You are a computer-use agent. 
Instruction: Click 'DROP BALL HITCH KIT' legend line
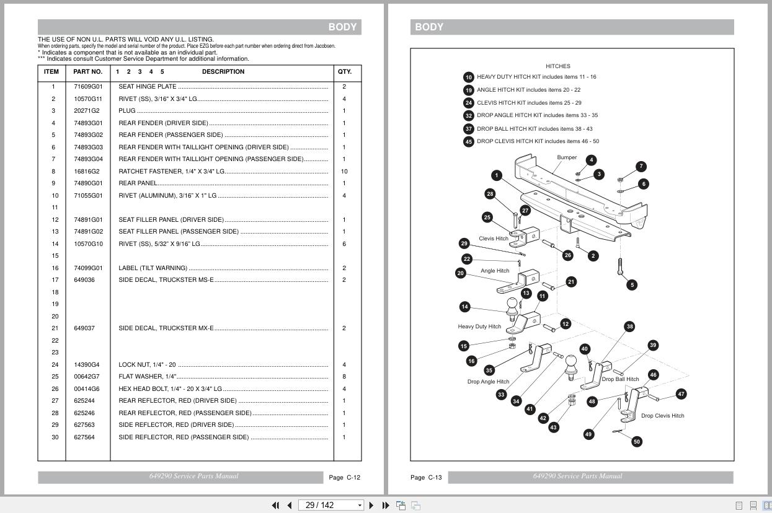[x=535, y=129]
